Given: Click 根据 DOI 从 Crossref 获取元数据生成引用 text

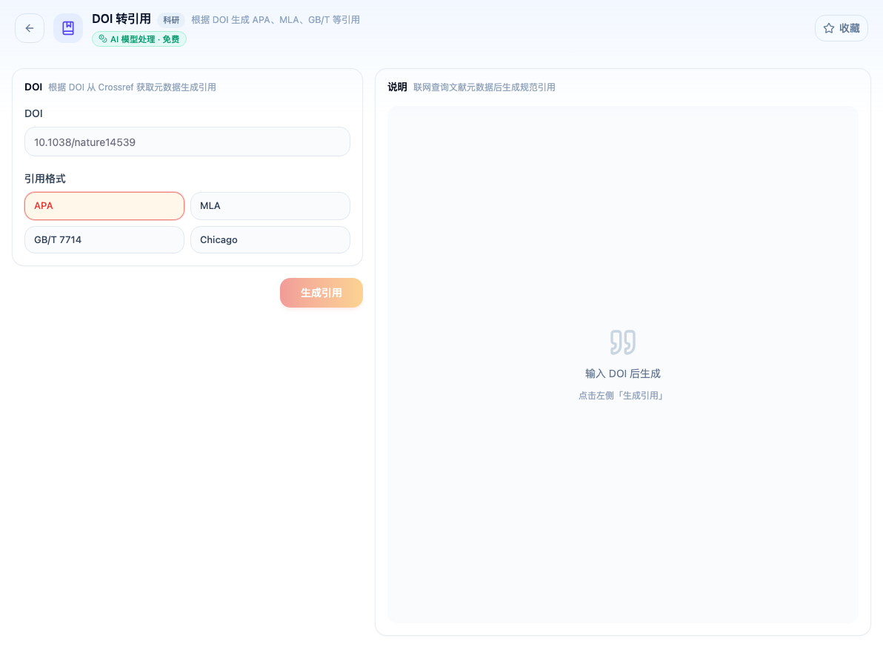Looking at the screenshot, I should coord(132,87).
